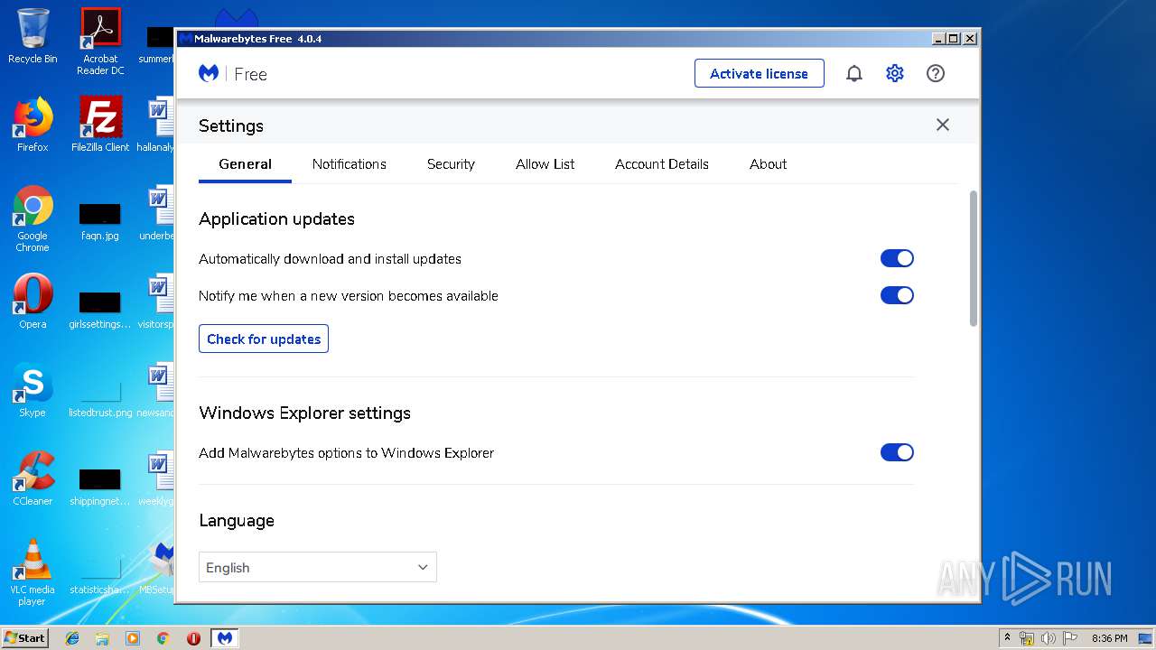
Task: Open the Language dropdown showing English
Action: pyautogui.click(x=318, y=567)
